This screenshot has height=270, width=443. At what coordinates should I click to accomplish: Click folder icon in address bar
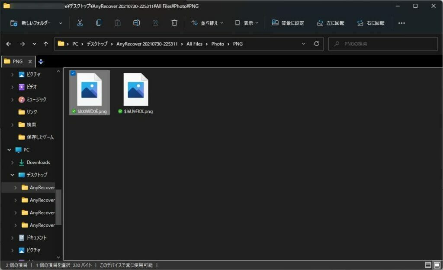61,44
